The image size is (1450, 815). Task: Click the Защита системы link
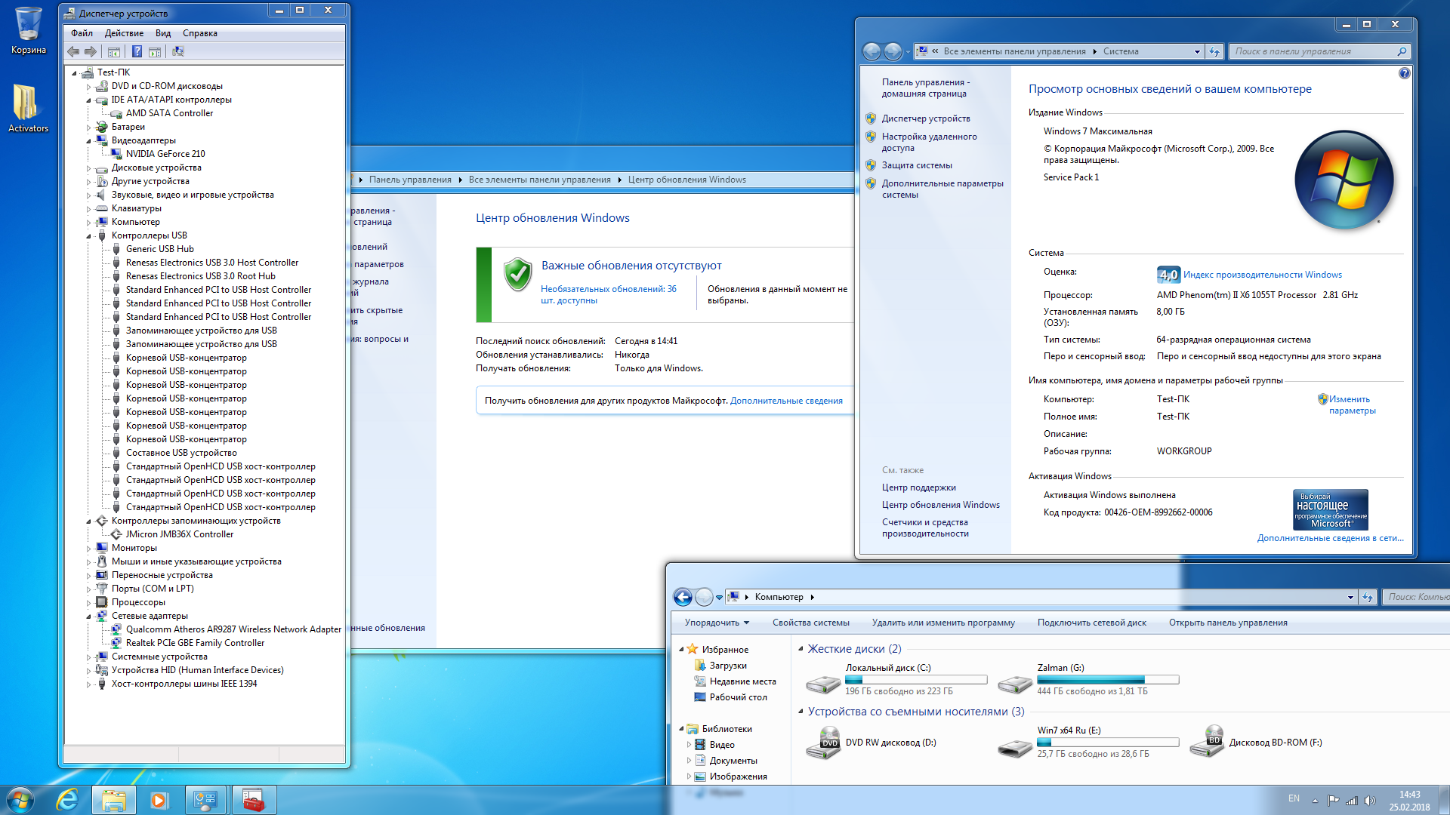(917, 165)
